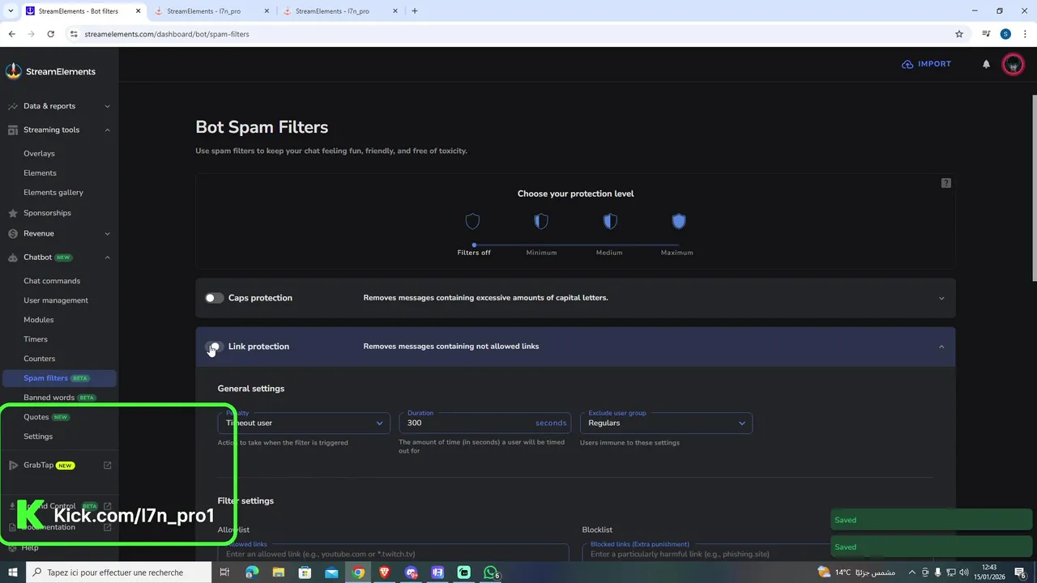Viewport: 1037px width, 583px height.
Task: Open File Explorer from the taskbar
Action: (x=279, y=572)
